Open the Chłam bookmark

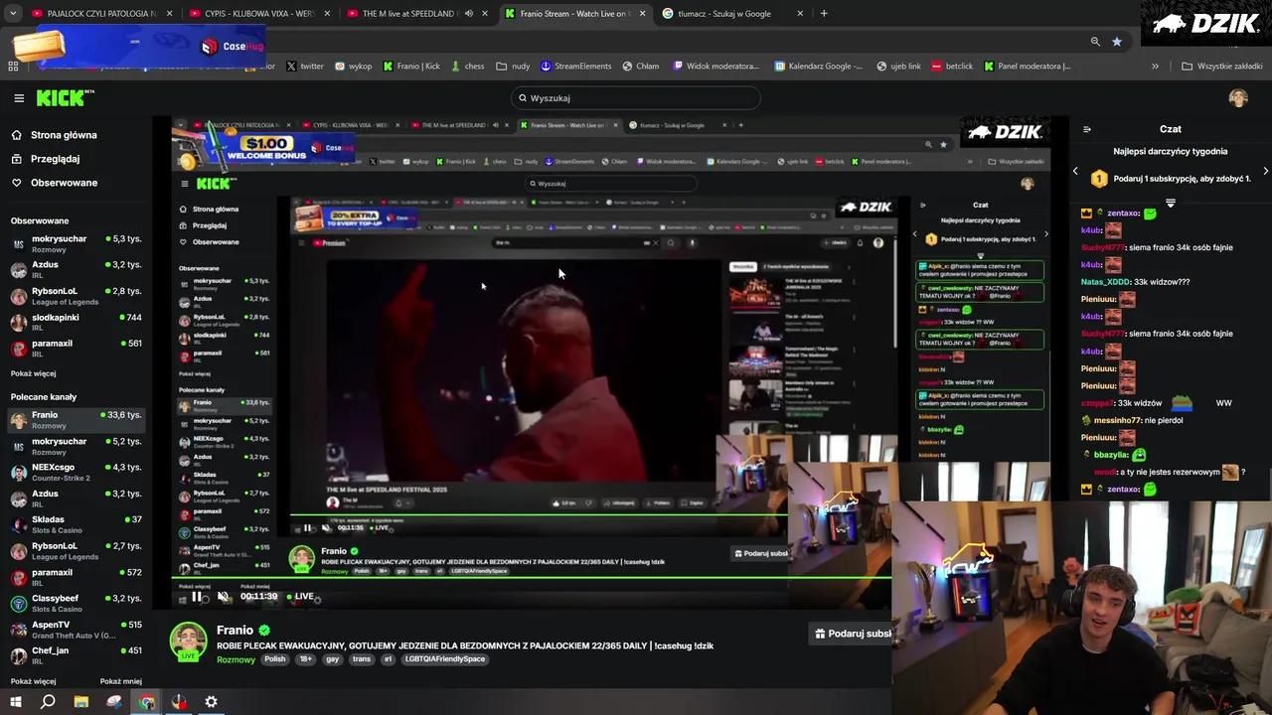pyautogui.click(x=641, y=67)
